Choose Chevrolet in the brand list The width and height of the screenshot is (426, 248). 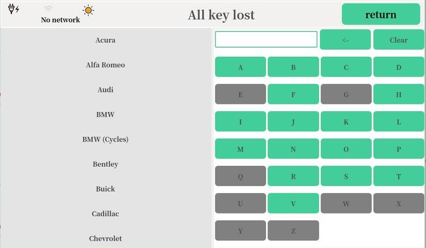(x=105, y=239)
